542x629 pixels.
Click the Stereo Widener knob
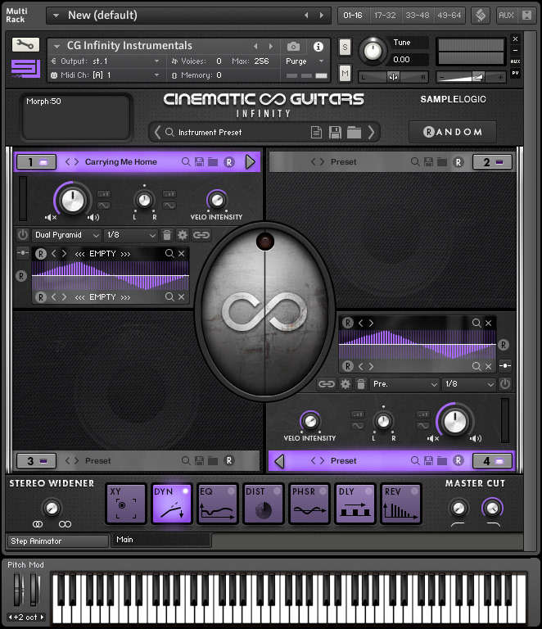[52, 508]
